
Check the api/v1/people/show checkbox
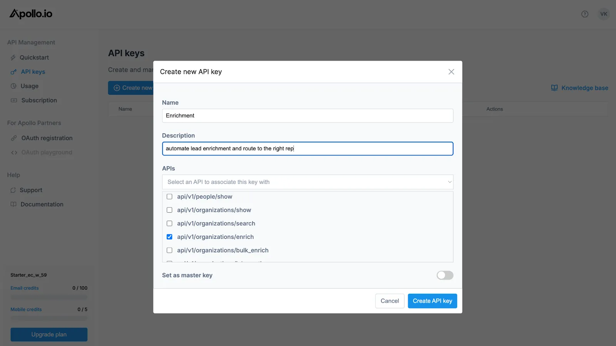click(x=169, y=197)
